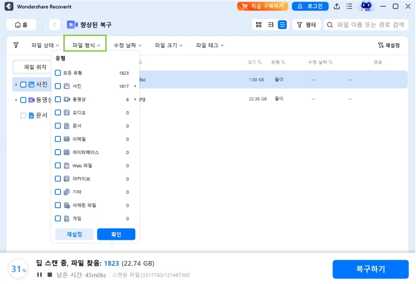Confirm with the 확인 button
416x284 pixels.
pos(116,234)
